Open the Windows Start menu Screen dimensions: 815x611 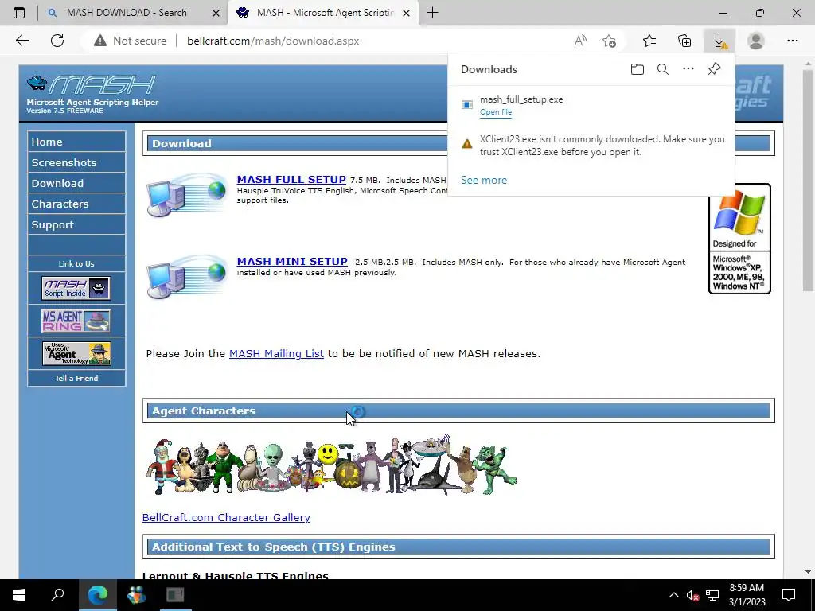(x=19, y=595)
